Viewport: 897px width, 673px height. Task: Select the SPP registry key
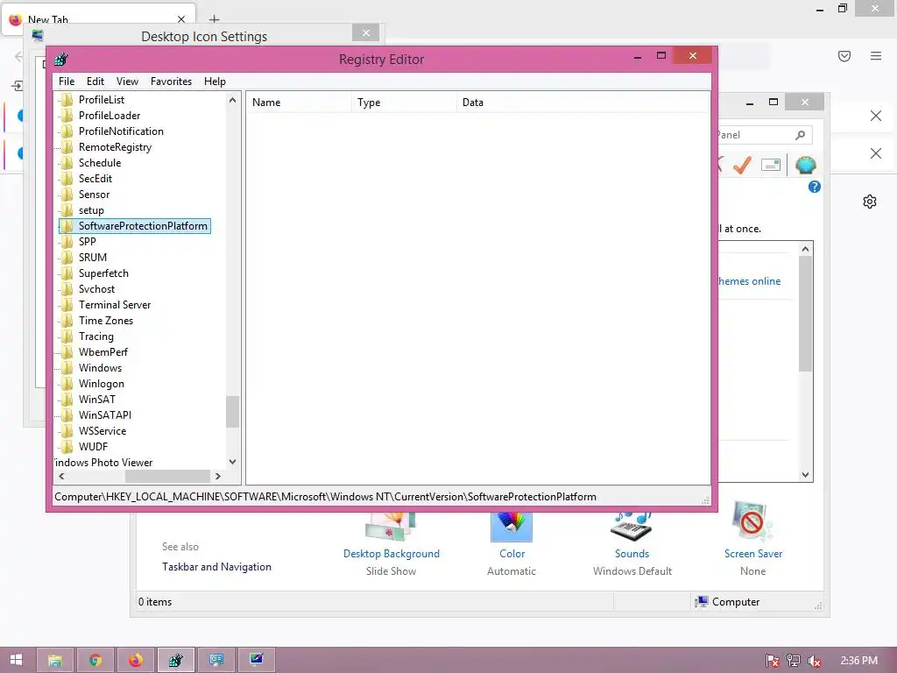[x=87, y=242]
